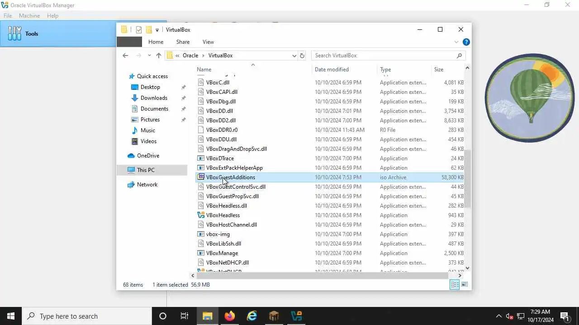Image resolution: width=579 pixels, height=325 pixels.
Task: Click the taskbar search box
Action: pyautogui.click(x=87, y=316)
